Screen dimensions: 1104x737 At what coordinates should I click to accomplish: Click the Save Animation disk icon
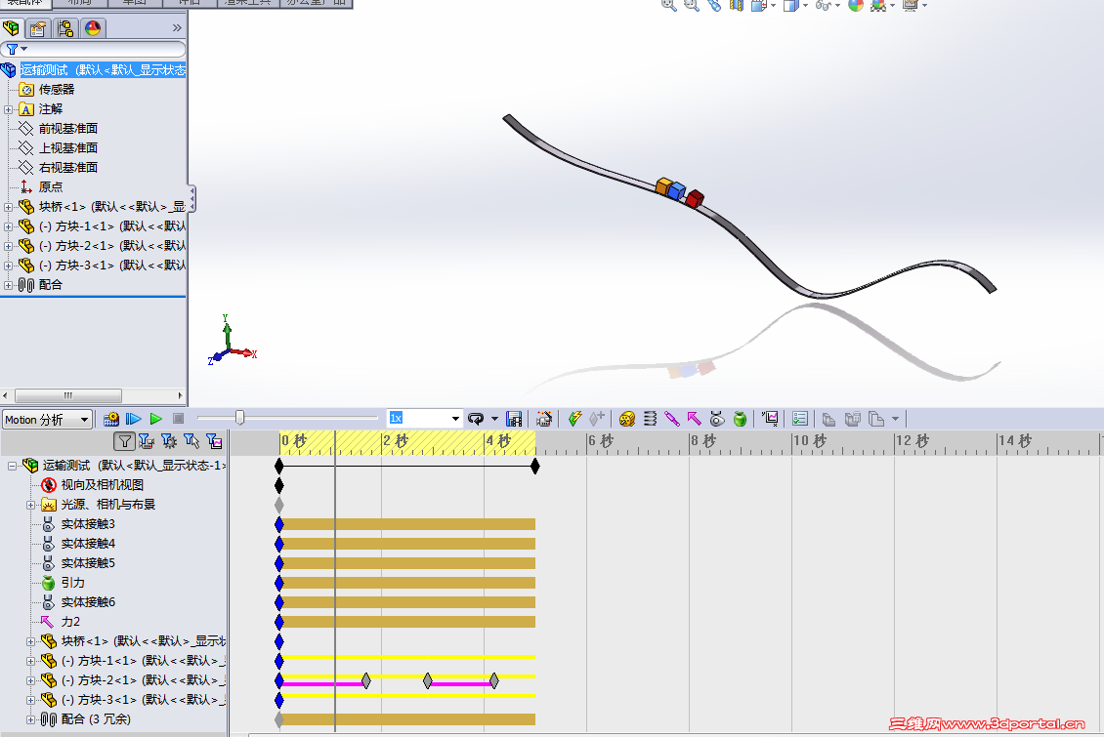coord(514,419)
